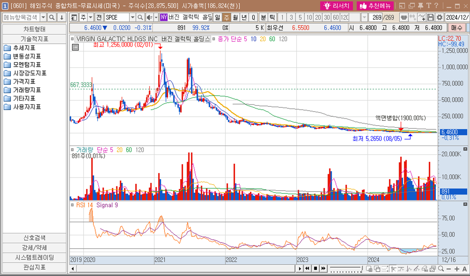Click the minus zoom-out icon
Screen dimensions: 470x276
click(x=449, y=269)
